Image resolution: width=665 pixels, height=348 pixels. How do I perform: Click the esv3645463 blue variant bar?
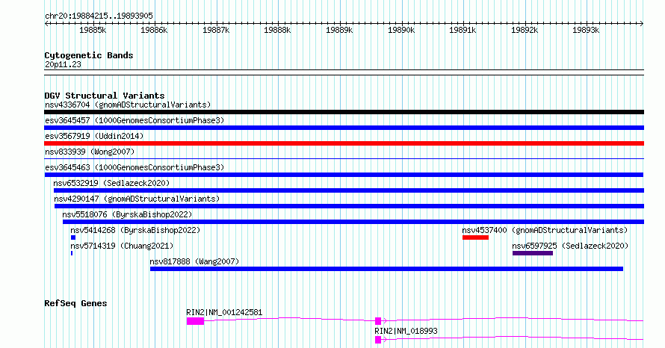tap(344, 175)
